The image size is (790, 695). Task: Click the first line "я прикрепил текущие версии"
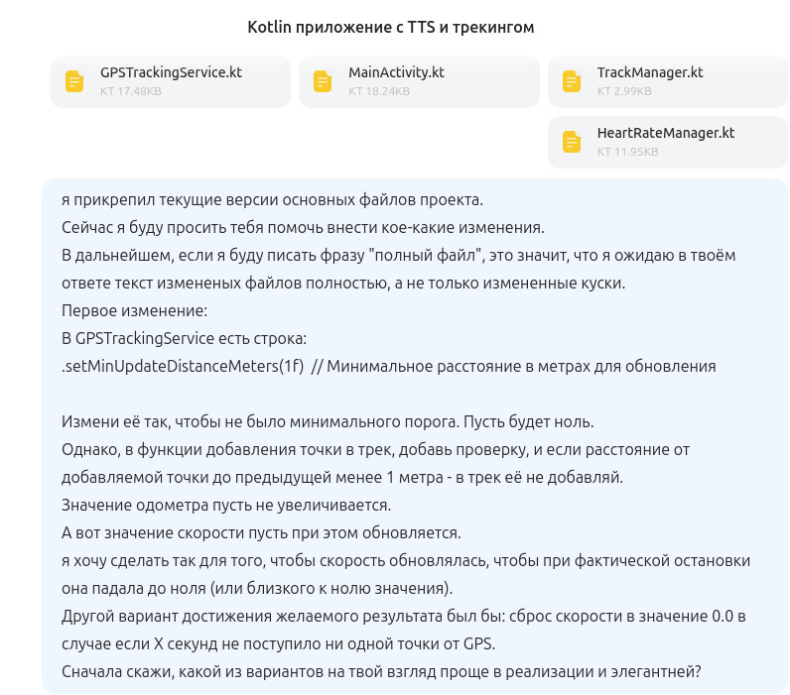tap(271, 199)
